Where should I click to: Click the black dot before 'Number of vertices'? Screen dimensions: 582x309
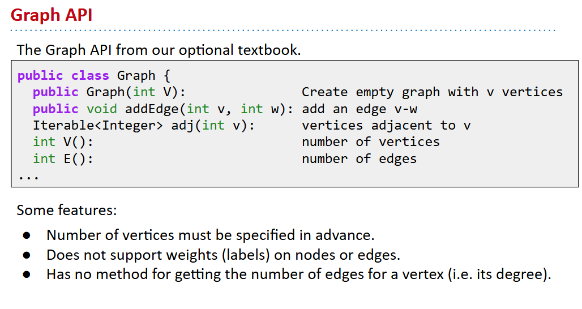(27, 235)
